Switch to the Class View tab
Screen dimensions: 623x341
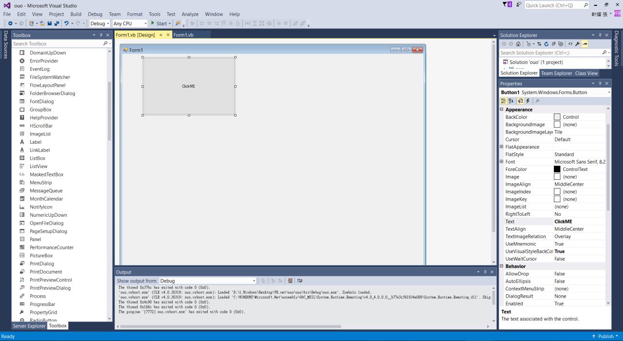coord(586,73)
